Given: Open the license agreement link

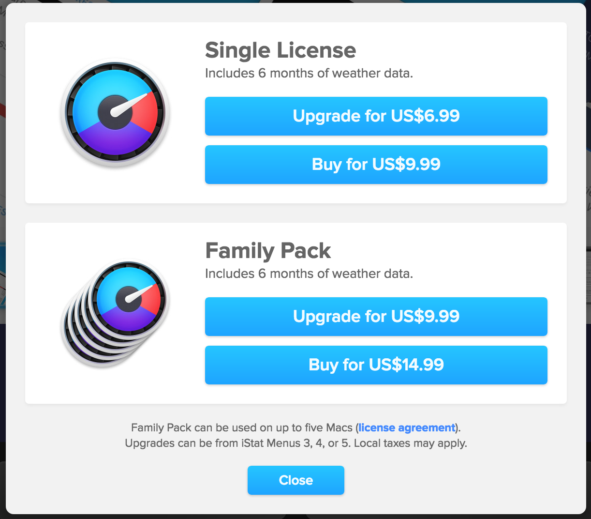Looking at the screenshot, I should pyautogui.click(x=407, y=428).
